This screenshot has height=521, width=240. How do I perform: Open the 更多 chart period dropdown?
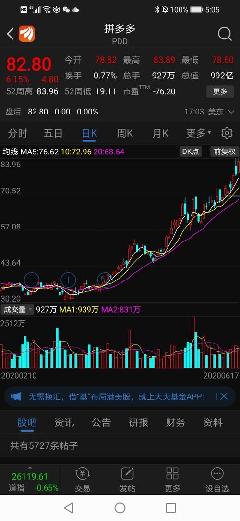[199, 133]
